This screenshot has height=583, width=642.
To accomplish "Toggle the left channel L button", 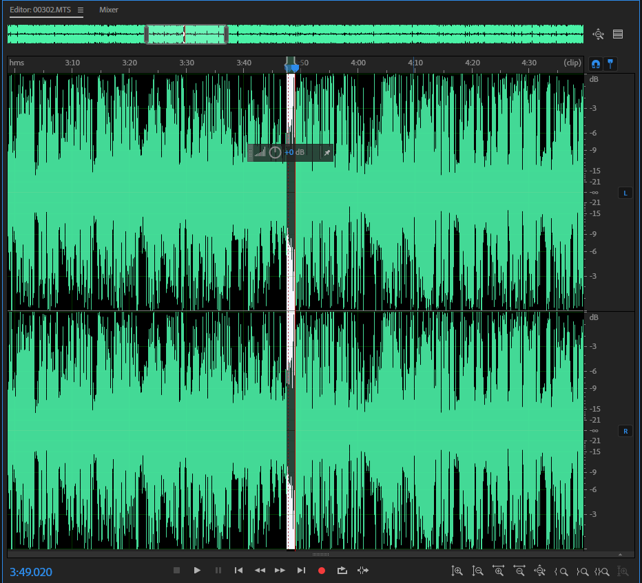I will 625,193.
